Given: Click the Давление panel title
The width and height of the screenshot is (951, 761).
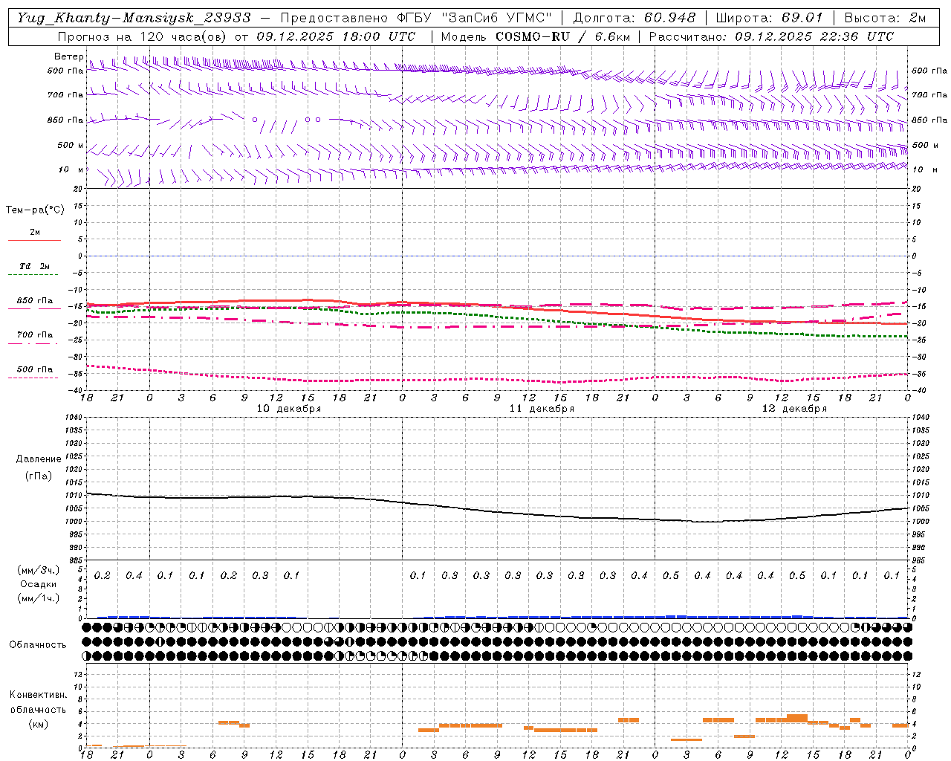Looking at the screenshot, I should coord(39,459).
